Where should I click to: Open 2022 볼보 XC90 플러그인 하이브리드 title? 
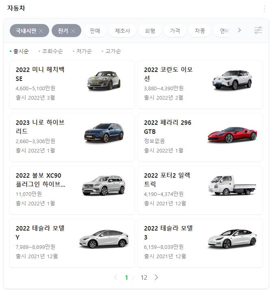tap(41, 180)
